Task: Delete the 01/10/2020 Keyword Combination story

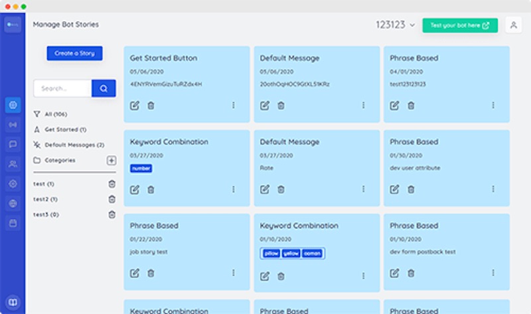Action: coord(281,276)
